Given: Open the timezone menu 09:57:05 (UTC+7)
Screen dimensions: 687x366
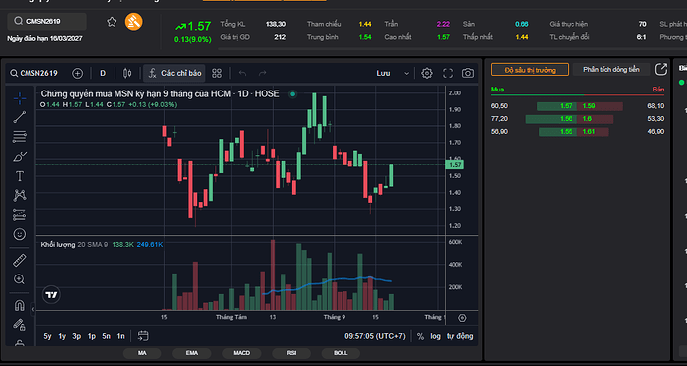Looking at the screenshot, I should (x=375, y=336).
